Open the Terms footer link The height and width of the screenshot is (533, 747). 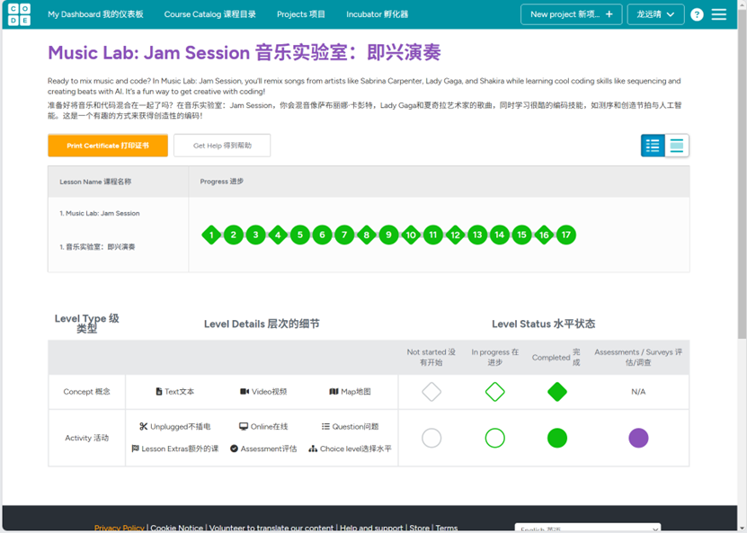[x=447, y=528]
